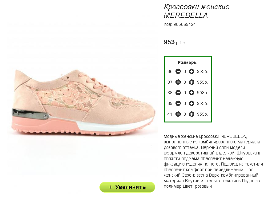
Task: Click the Кроссовки женские MEREBELLA title
Action: click(196, 11)
